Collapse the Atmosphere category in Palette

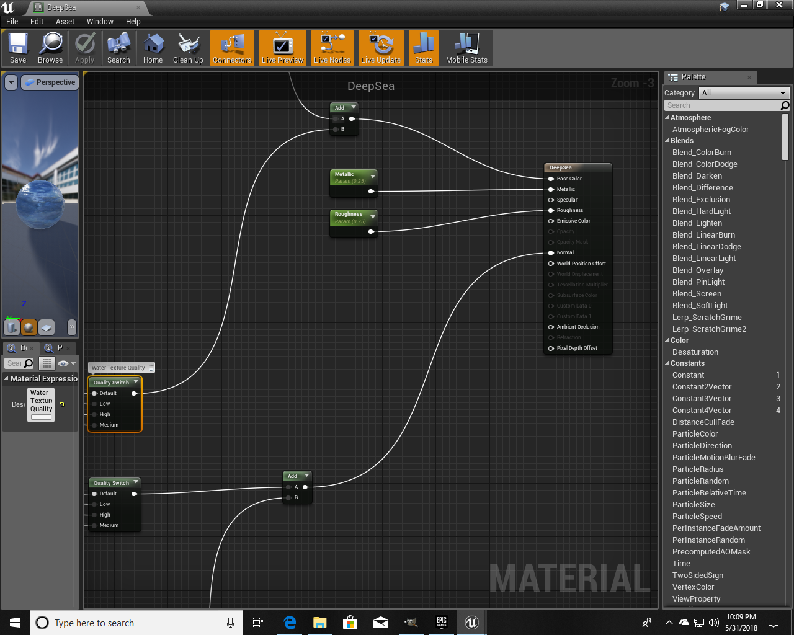tap(667, 117)
